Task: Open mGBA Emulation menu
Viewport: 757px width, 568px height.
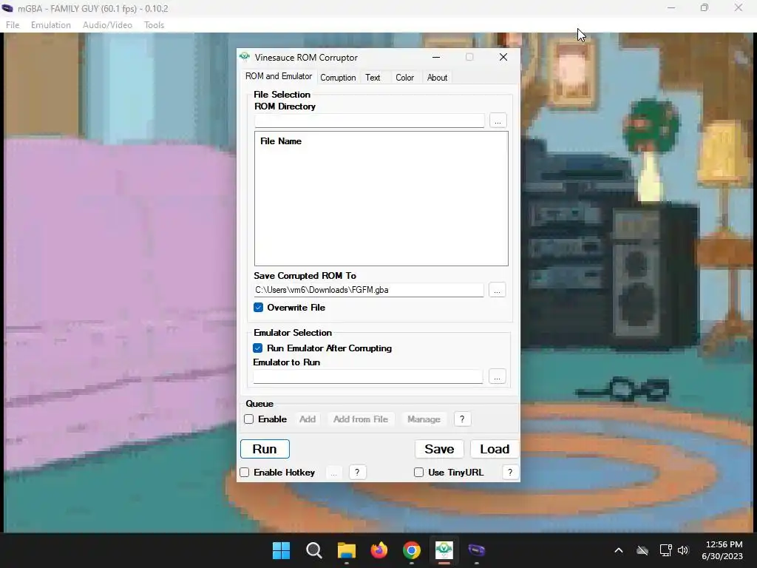Action: click(51, 25)
